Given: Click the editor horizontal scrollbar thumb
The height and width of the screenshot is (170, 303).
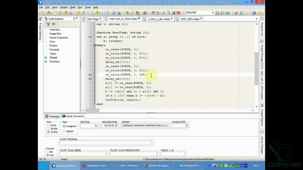Looking at the screenshot, I should click(92, 110).
